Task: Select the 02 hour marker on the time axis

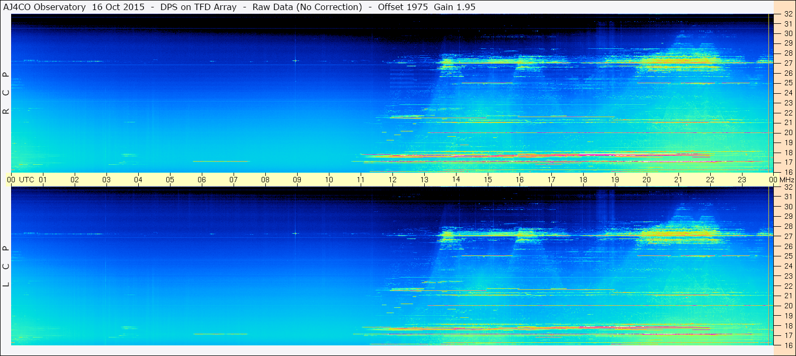Action: pyautogui.click(x=75, y=180)
